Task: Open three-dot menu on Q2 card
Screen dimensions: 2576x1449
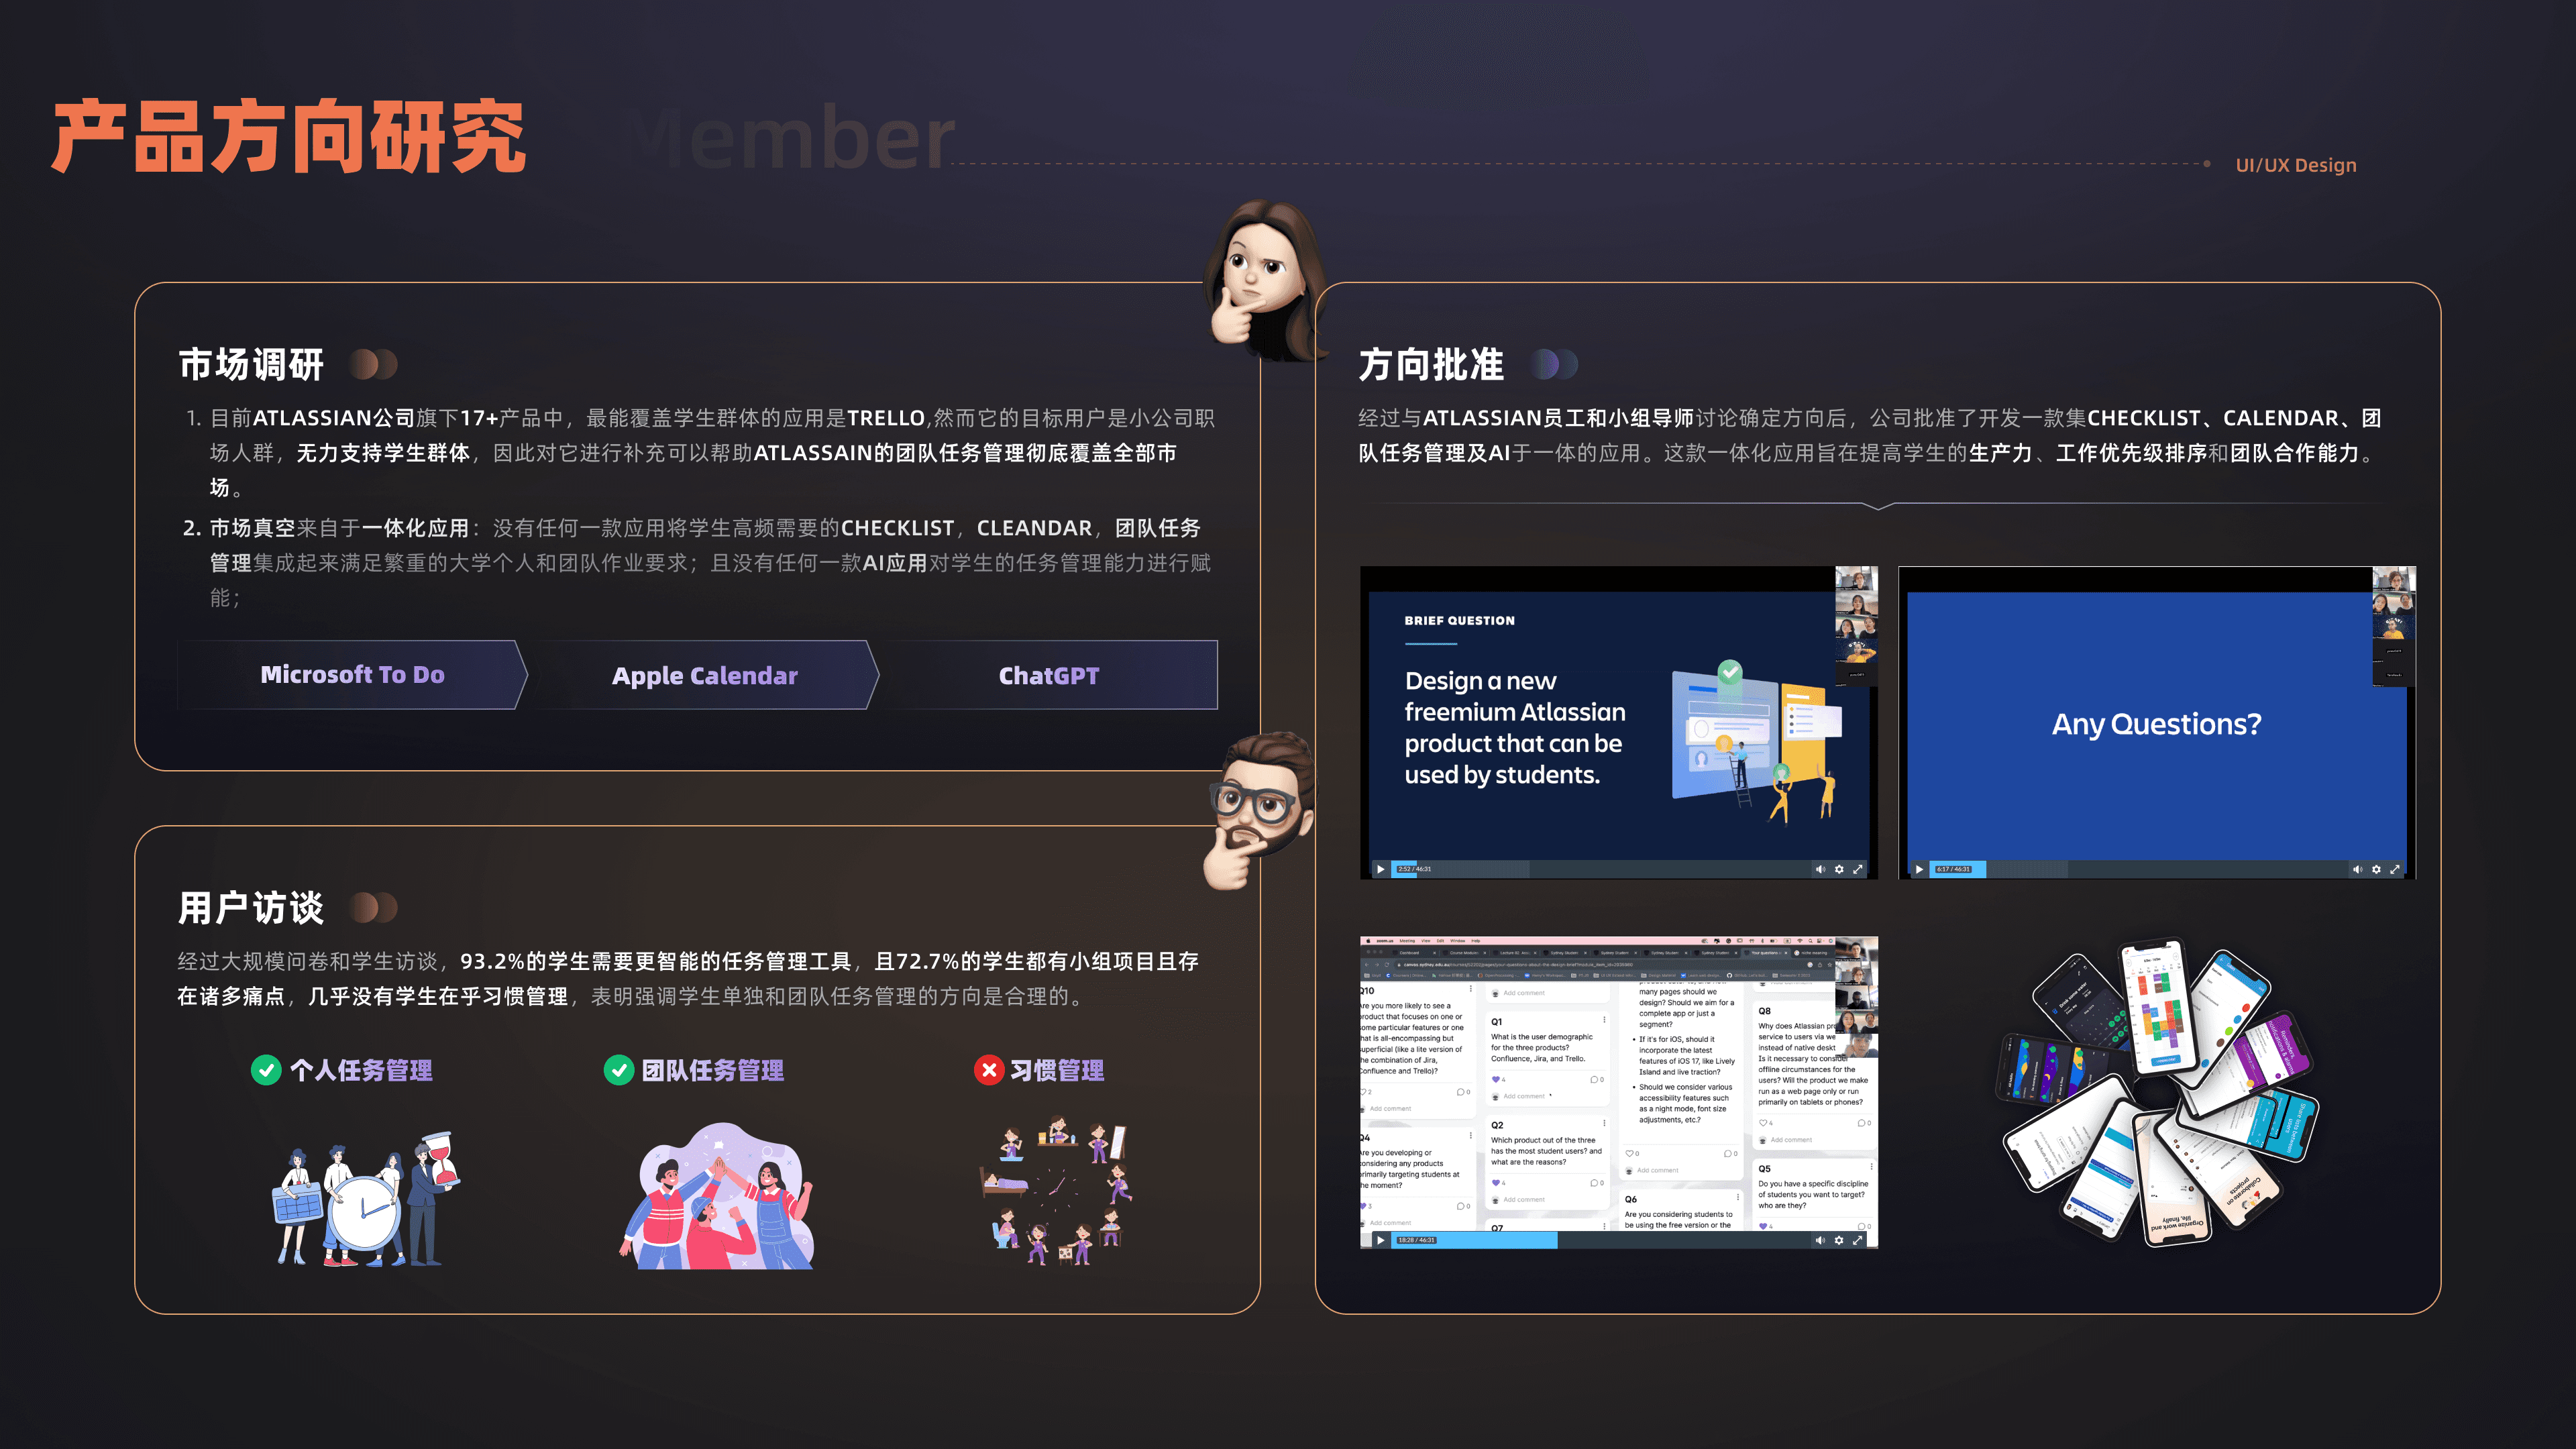Action: point(1605,1123)
